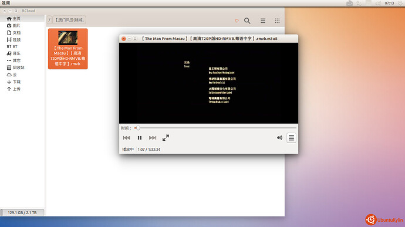Toggle the playlist sidebar button in player
Image resolution: width=405 pixels, height=227 pixels.
(x=291, y=138)
